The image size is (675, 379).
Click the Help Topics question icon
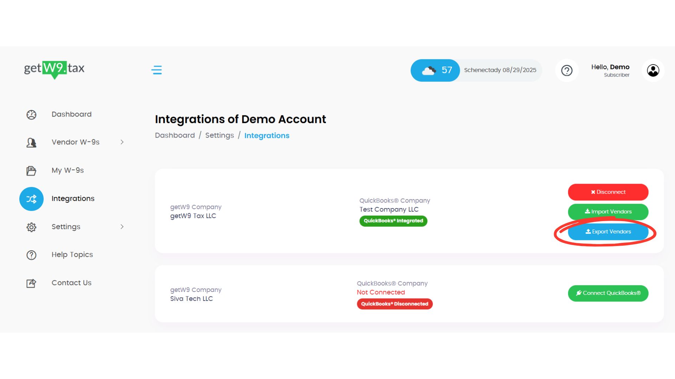point(31,255)
